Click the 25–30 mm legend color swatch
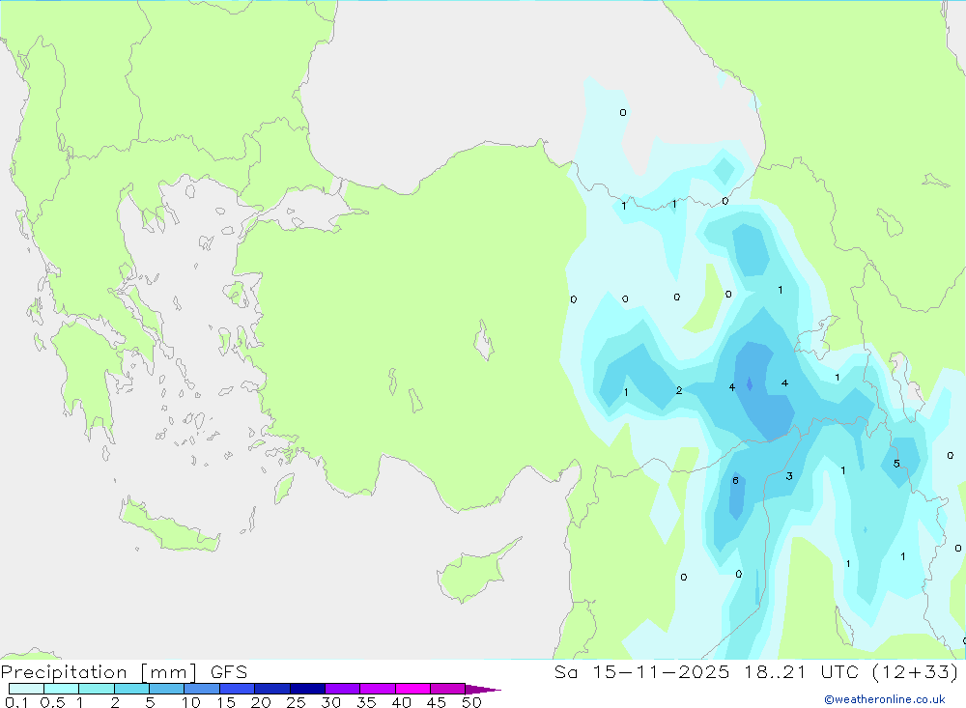 (x=307, y=689)
